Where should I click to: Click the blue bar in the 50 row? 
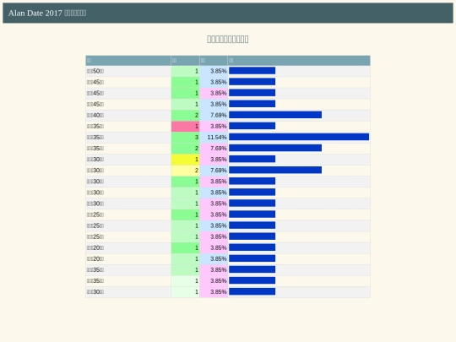pyautogui.click(x=252, y=71)
